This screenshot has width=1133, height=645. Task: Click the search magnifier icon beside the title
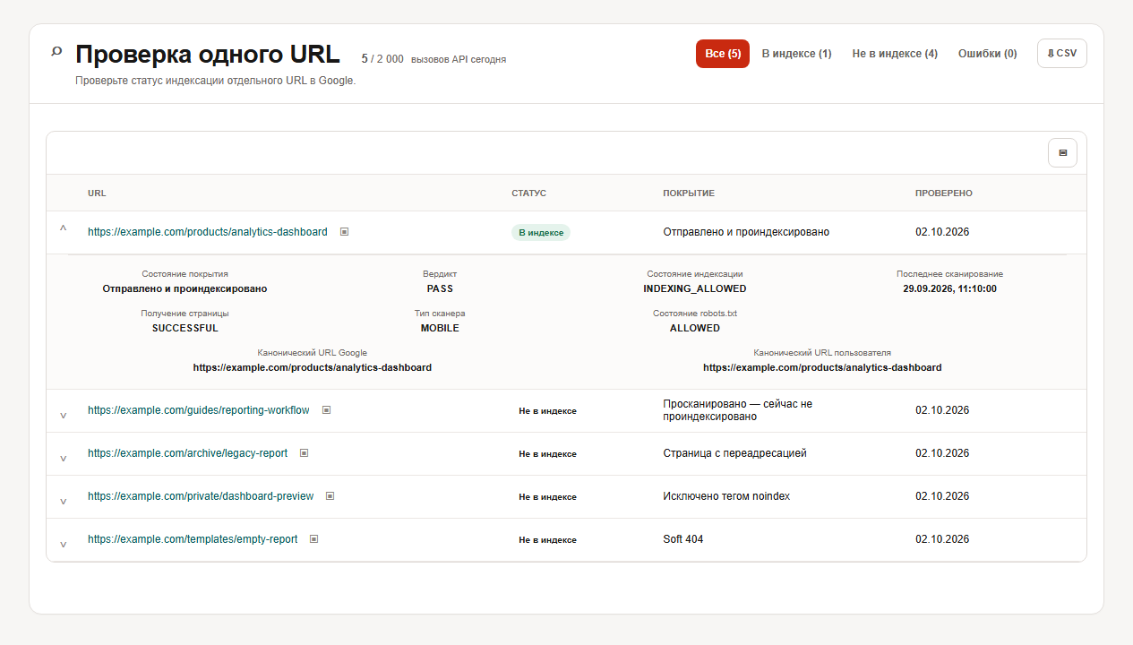(56, 52)
